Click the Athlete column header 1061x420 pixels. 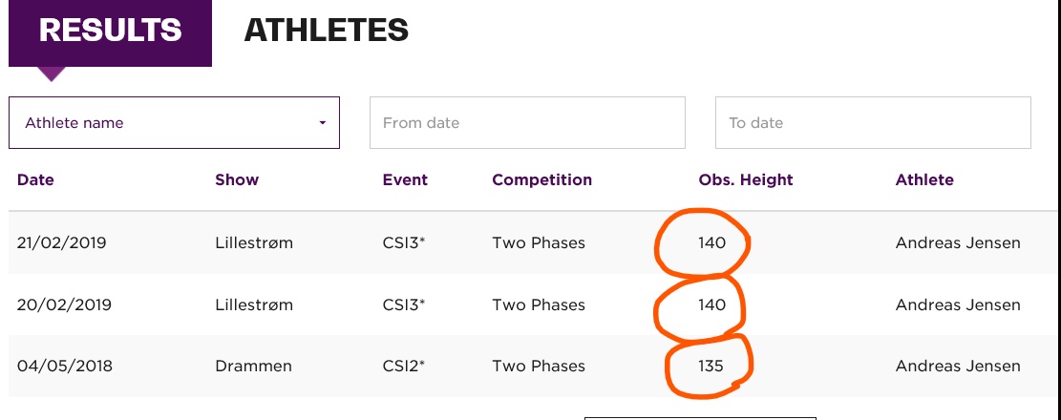pos(924,179)
